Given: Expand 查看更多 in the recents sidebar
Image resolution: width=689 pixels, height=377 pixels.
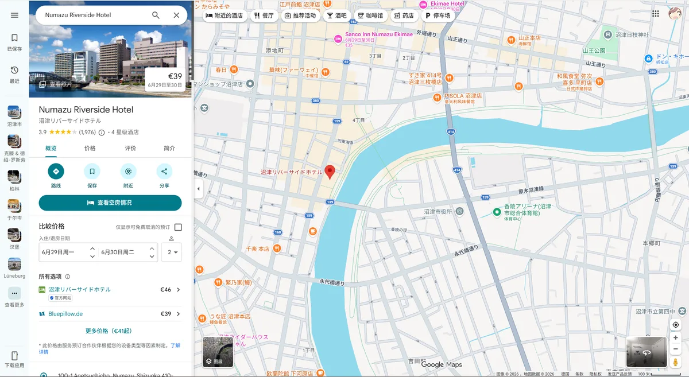Looking at the screenshot, I should click(14, 293).
